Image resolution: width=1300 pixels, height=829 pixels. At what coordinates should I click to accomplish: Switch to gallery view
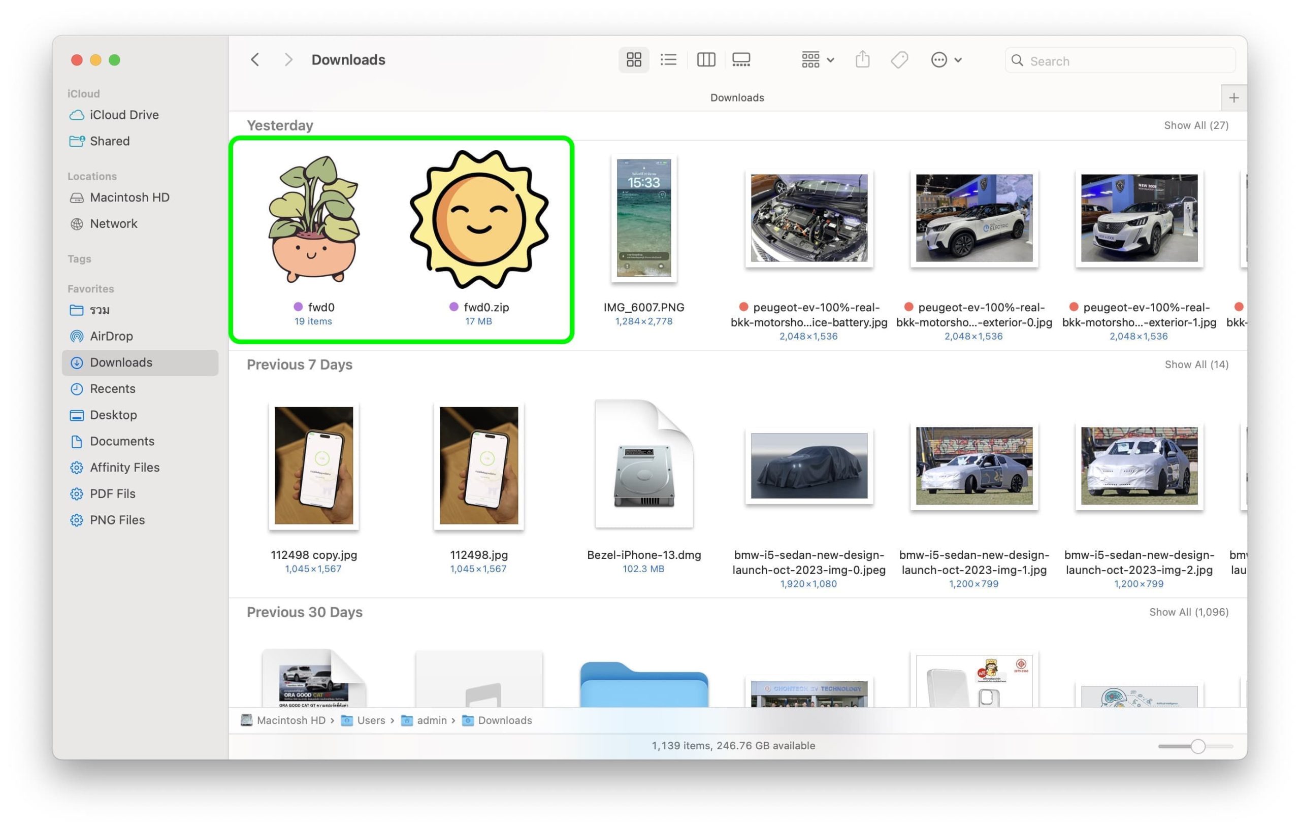pos(741,59)
